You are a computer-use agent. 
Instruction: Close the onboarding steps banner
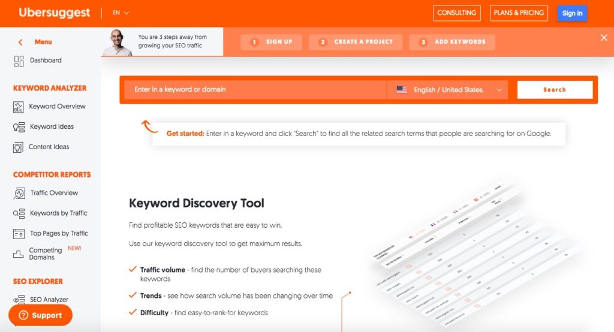[604, 38]
